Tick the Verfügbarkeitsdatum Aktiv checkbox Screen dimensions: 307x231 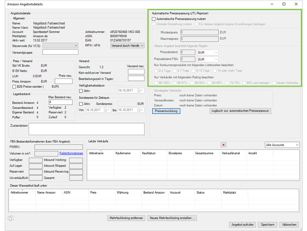click(x=81, y=91)
